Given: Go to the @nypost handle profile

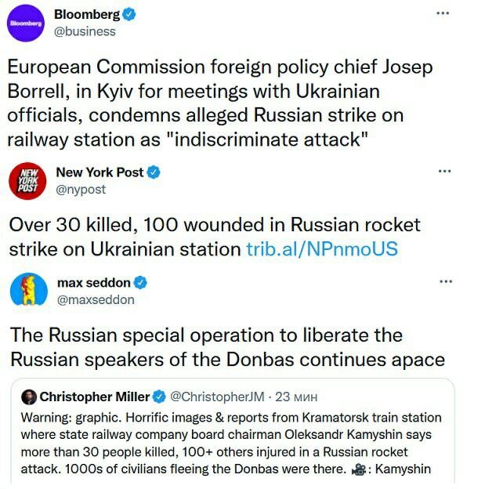Looking at the screenshot, I should pyautogui.click(x=81, y=189).
